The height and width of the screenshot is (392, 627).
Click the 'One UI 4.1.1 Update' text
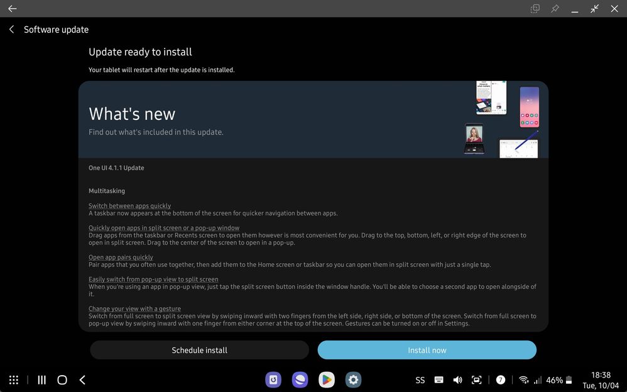click(116, 168)
